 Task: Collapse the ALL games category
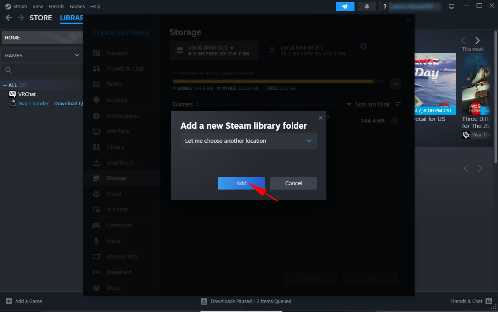pyautogui.click(x=5, y=85)
